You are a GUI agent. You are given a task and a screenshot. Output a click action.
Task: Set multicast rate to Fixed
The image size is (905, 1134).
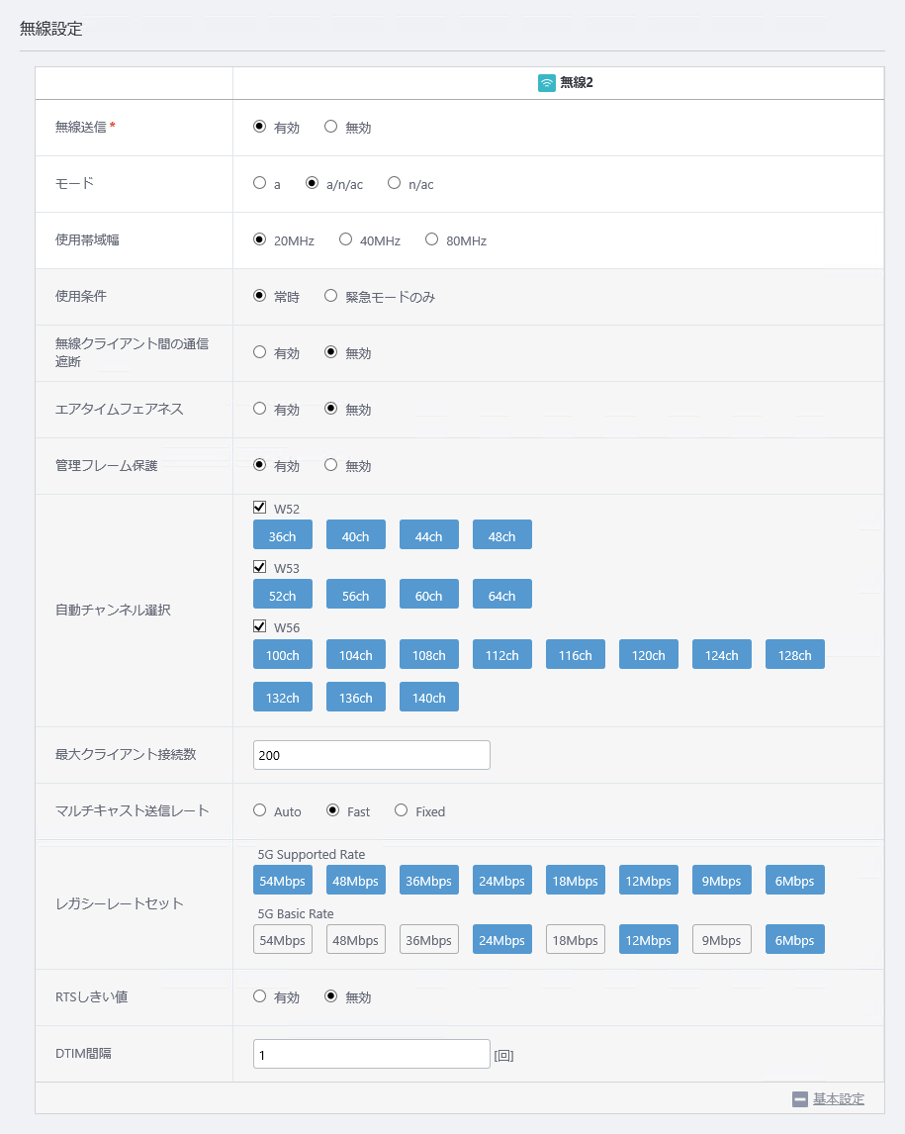[402, 810]
